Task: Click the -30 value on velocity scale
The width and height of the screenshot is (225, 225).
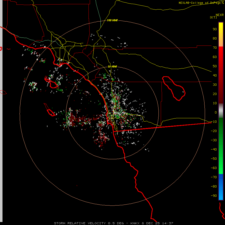Action: (x=214, y=140)
